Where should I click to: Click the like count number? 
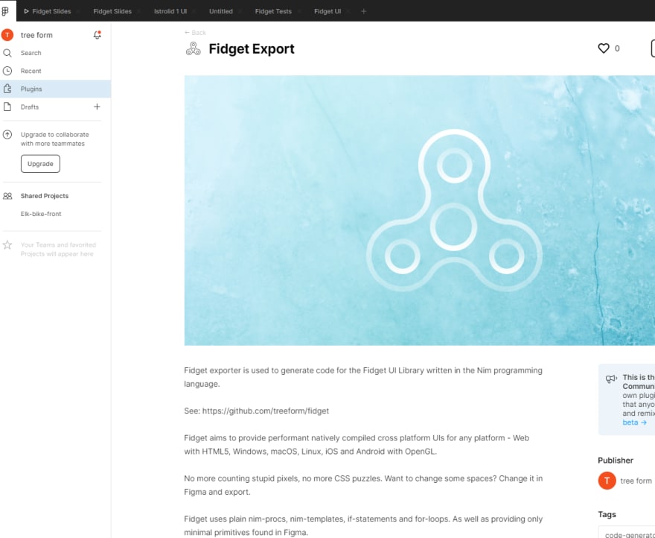coord(617,48)
